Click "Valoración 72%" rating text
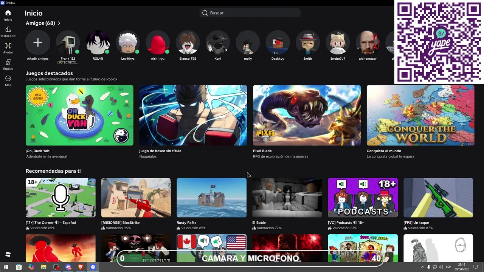 [269, 228]
